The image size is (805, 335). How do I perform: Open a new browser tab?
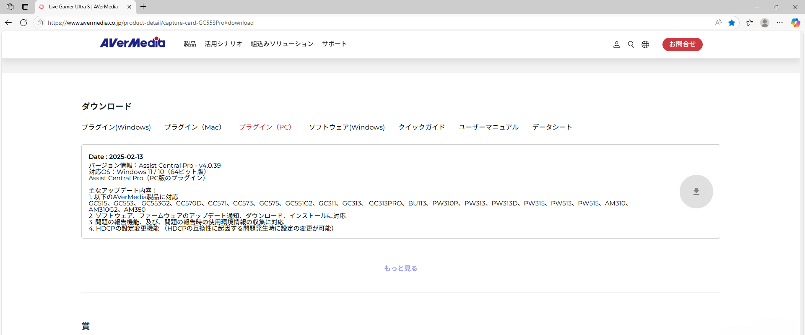click(143, 7)
